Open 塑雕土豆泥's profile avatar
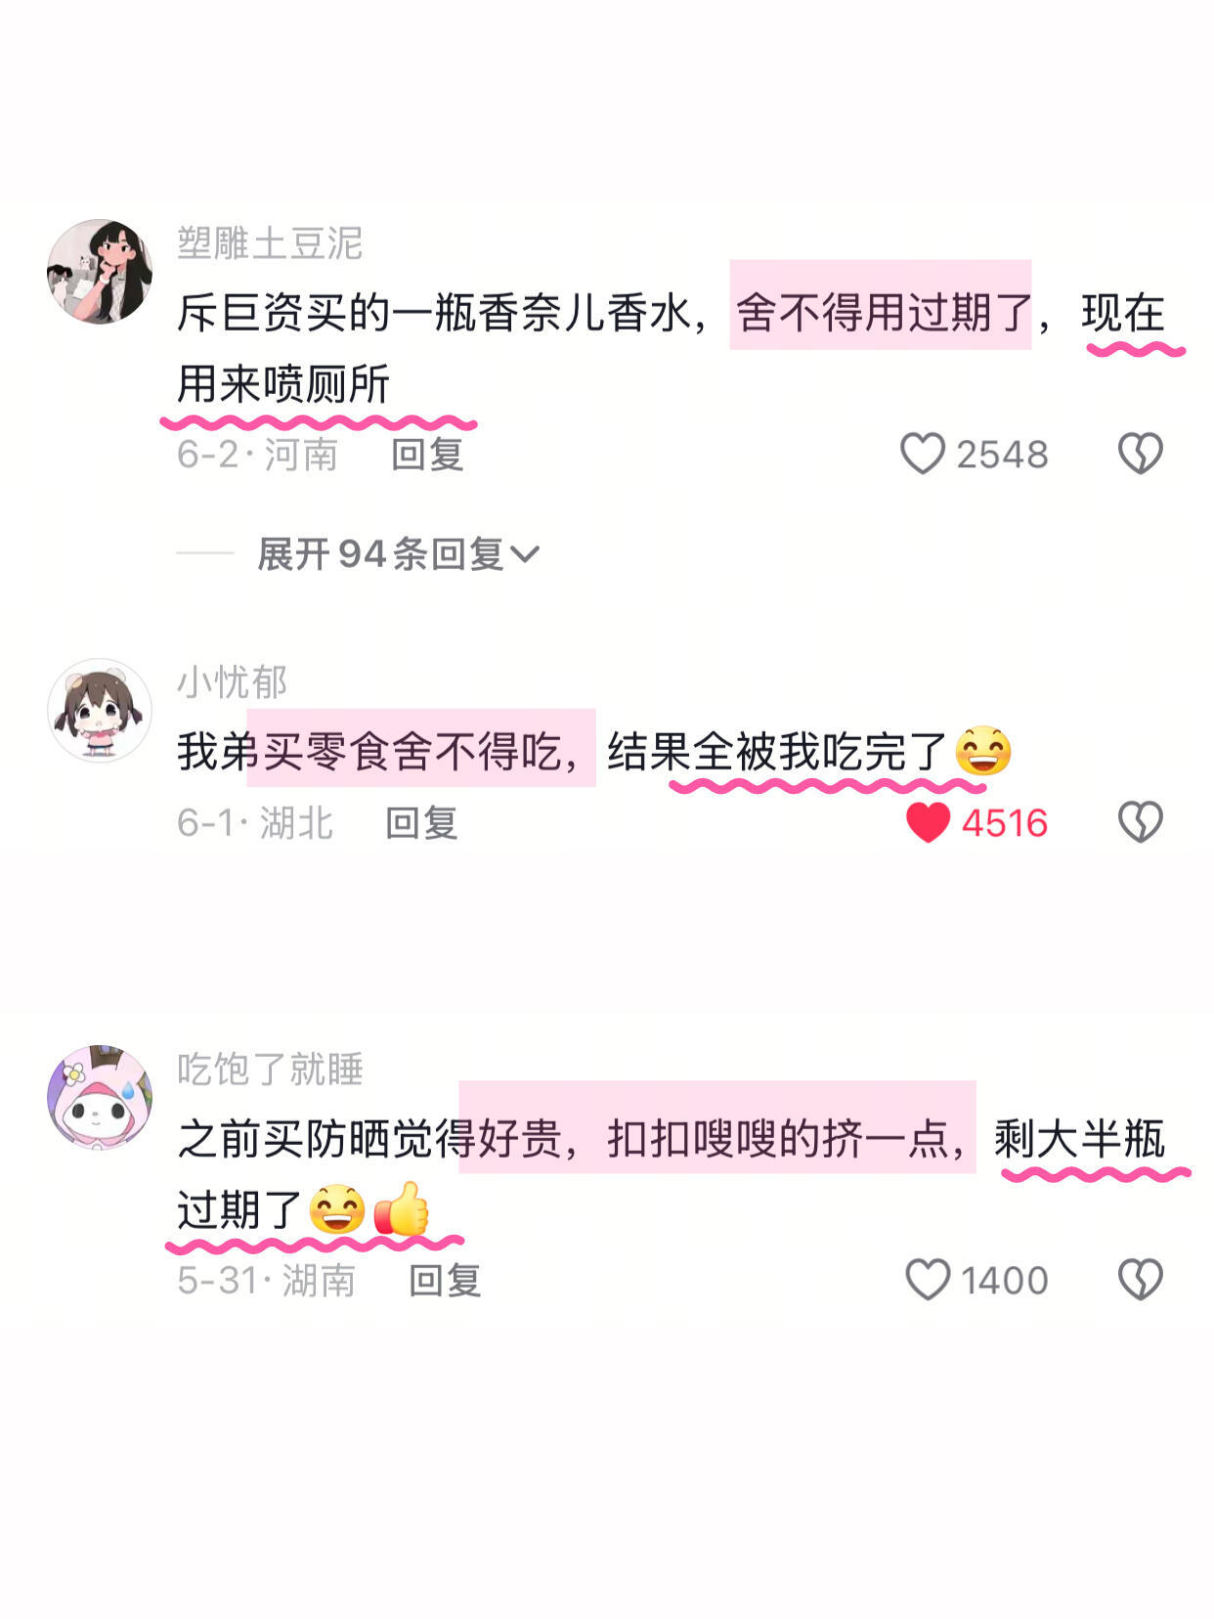The width and height of the screenshot is (1214, 1619). coord(100,272)
